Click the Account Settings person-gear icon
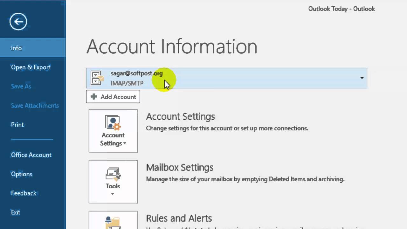The height and width of the screenshot is (229, 407). tap(113, 123)
